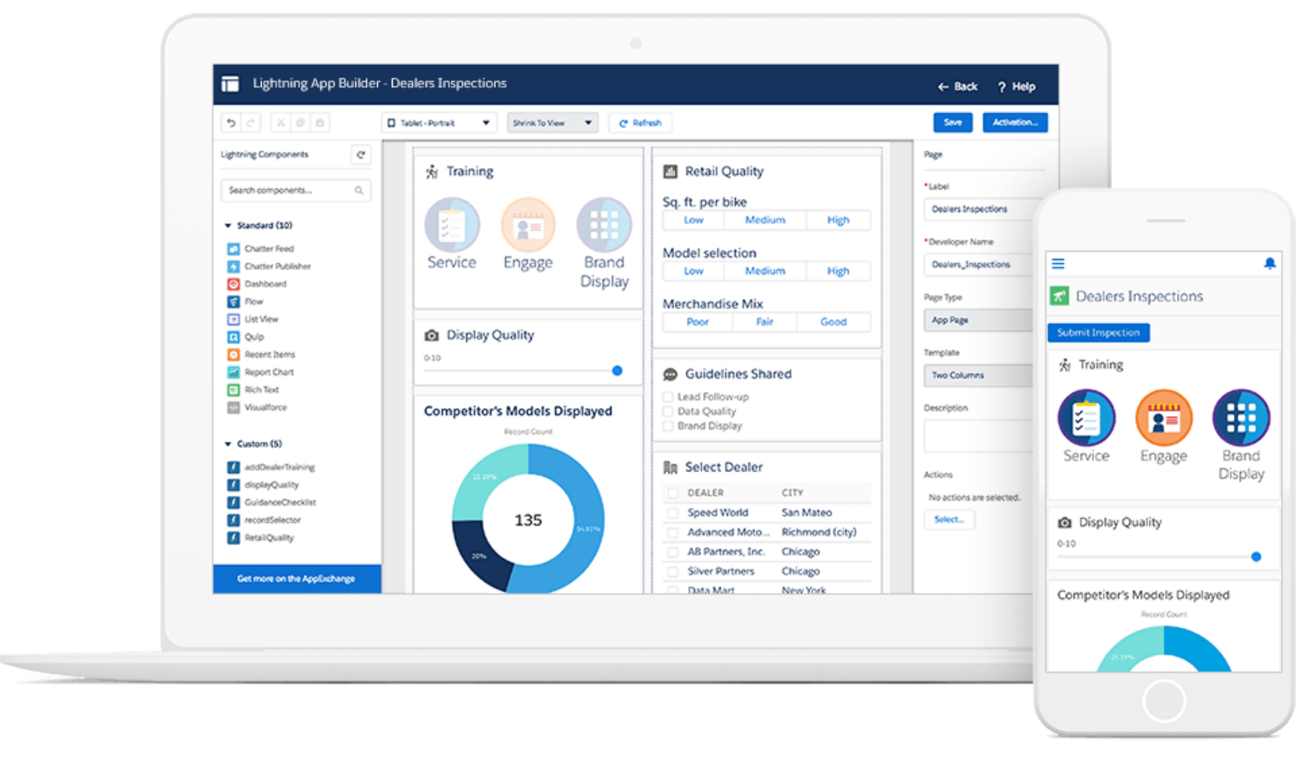Select the Speed World dealer checkbox

[672, 512]
